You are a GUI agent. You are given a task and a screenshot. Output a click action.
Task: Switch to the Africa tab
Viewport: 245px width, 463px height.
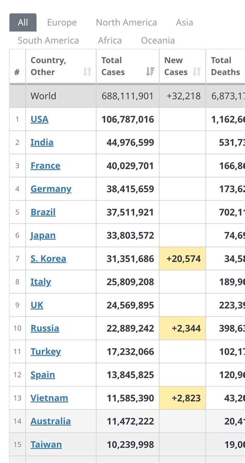pos(110,40)
